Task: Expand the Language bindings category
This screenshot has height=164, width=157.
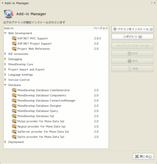Action: [x=5, y=74]
